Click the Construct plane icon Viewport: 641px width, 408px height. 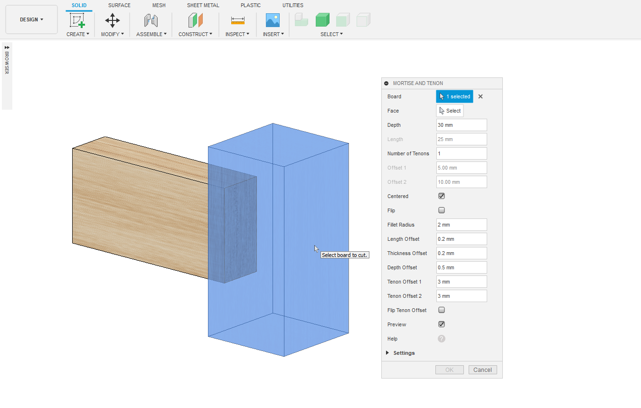click(195, 20)
